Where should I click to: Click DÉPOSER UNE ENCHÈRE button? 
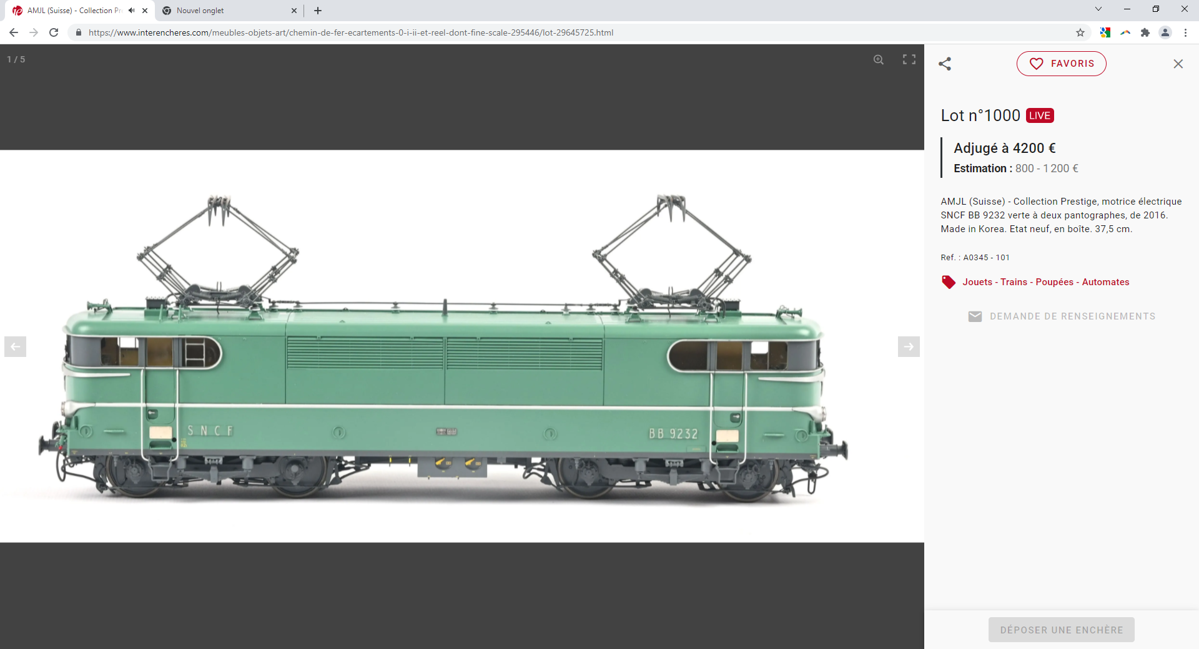(1062, 630)
